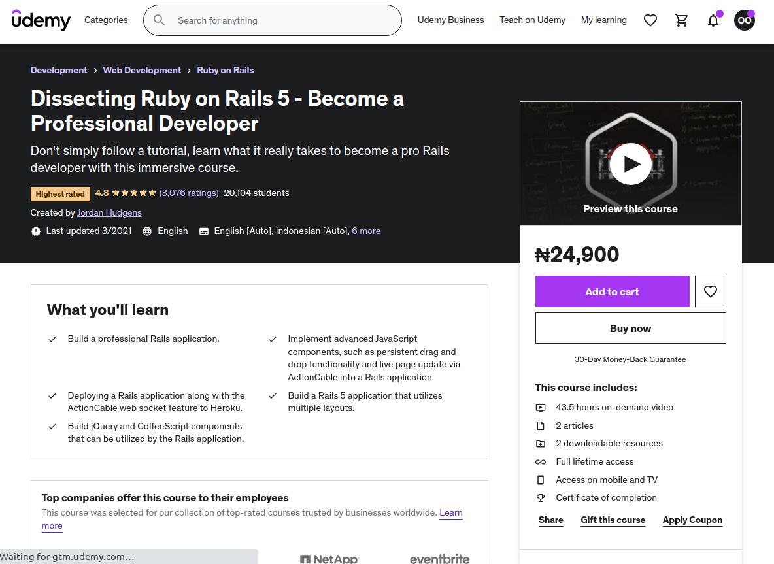Open Udemy Business link
The image size is (774, 564).
[x=450, y=20]
